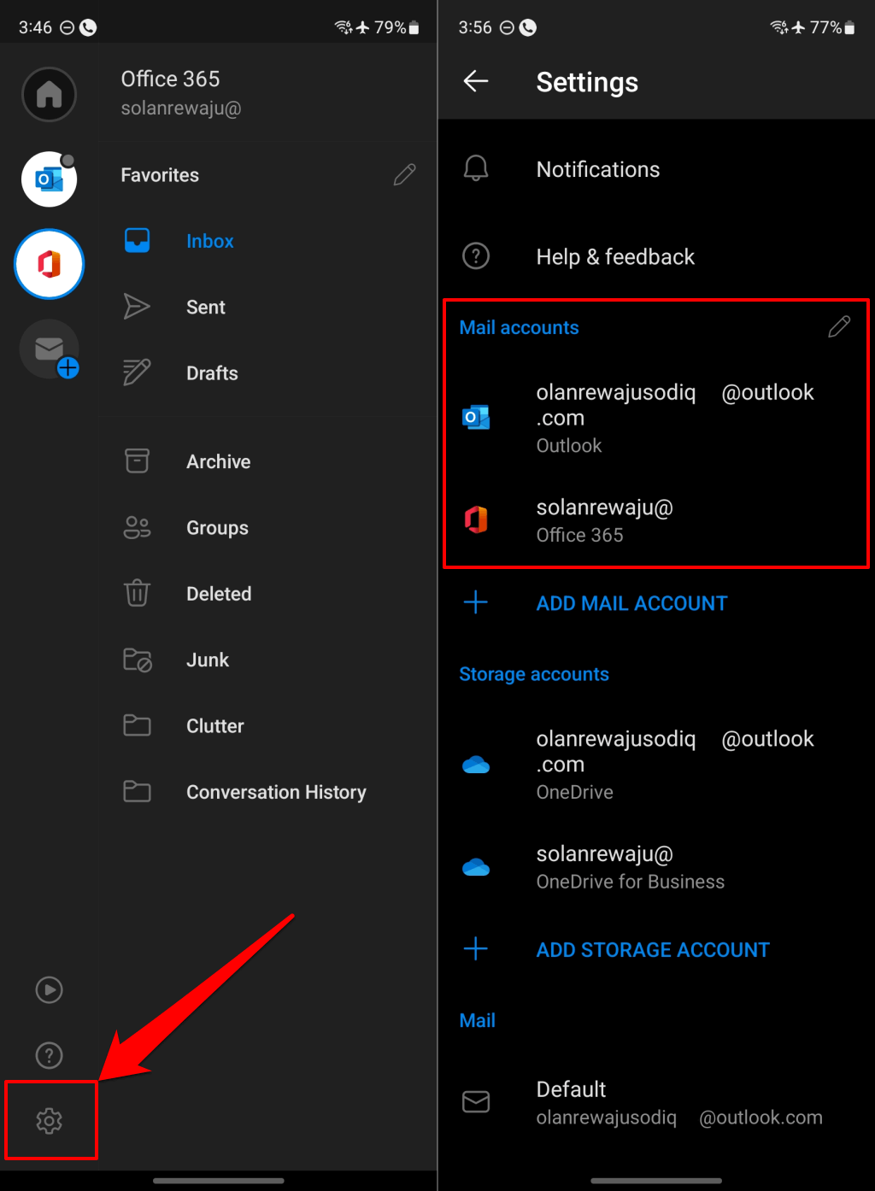Tap the Office 365 header title
This screenshot has width=875, height=1191.
coord(170,79)
